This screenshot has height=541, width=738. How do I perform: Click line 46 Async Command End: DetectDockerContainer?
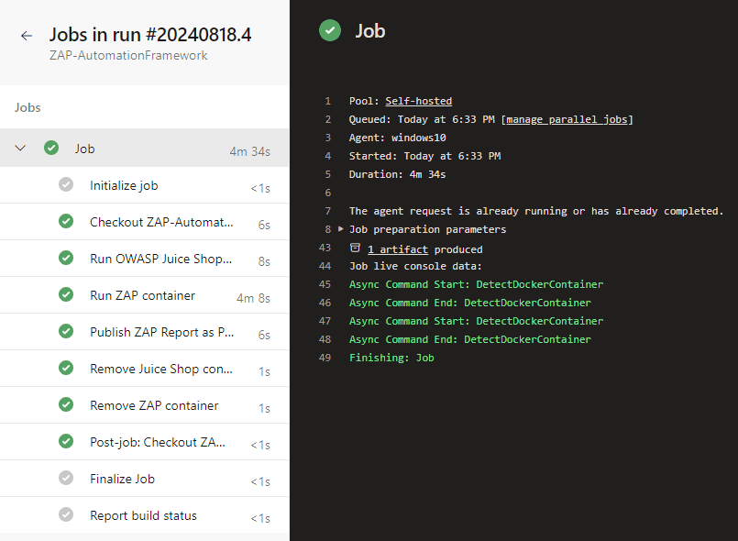pyautogui.click(x=469, y=304)
